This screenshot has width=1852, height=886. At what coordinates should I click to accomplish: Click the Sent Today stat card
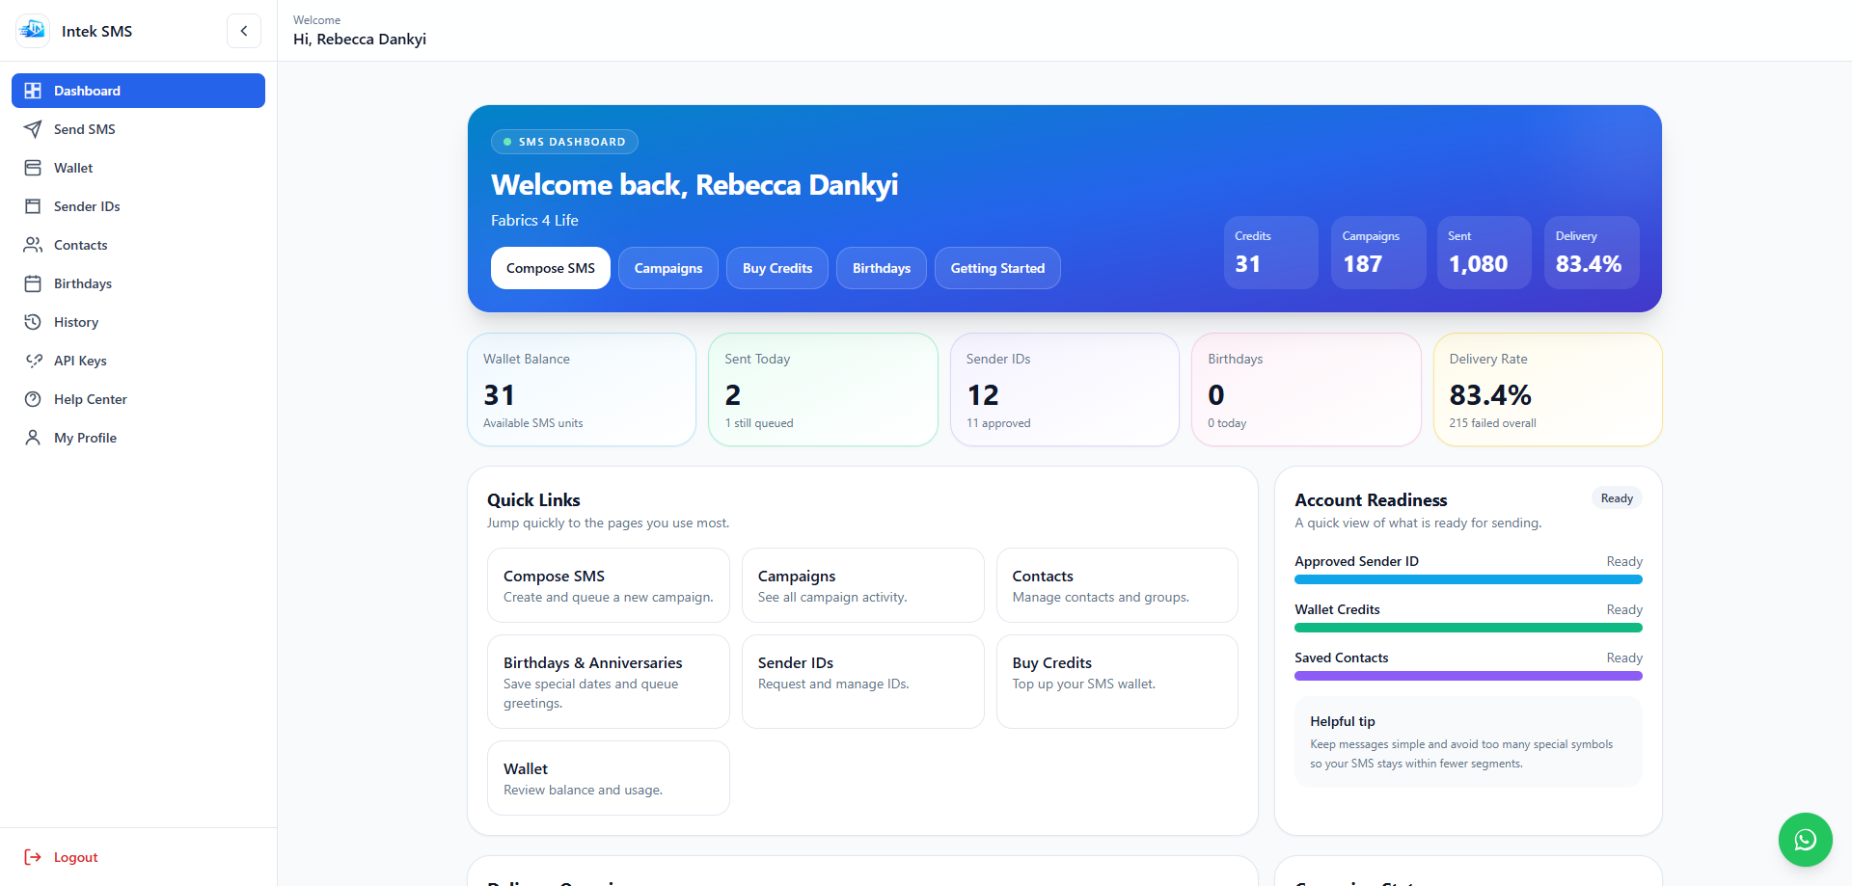point(823,389)
